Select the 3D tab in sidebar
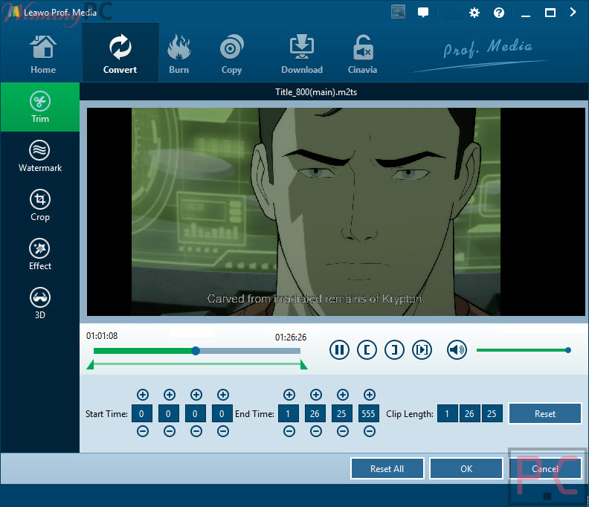 tap(40, 303)
